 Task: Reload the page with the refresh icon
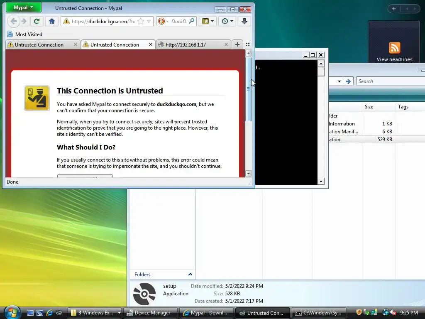point(37,21)
